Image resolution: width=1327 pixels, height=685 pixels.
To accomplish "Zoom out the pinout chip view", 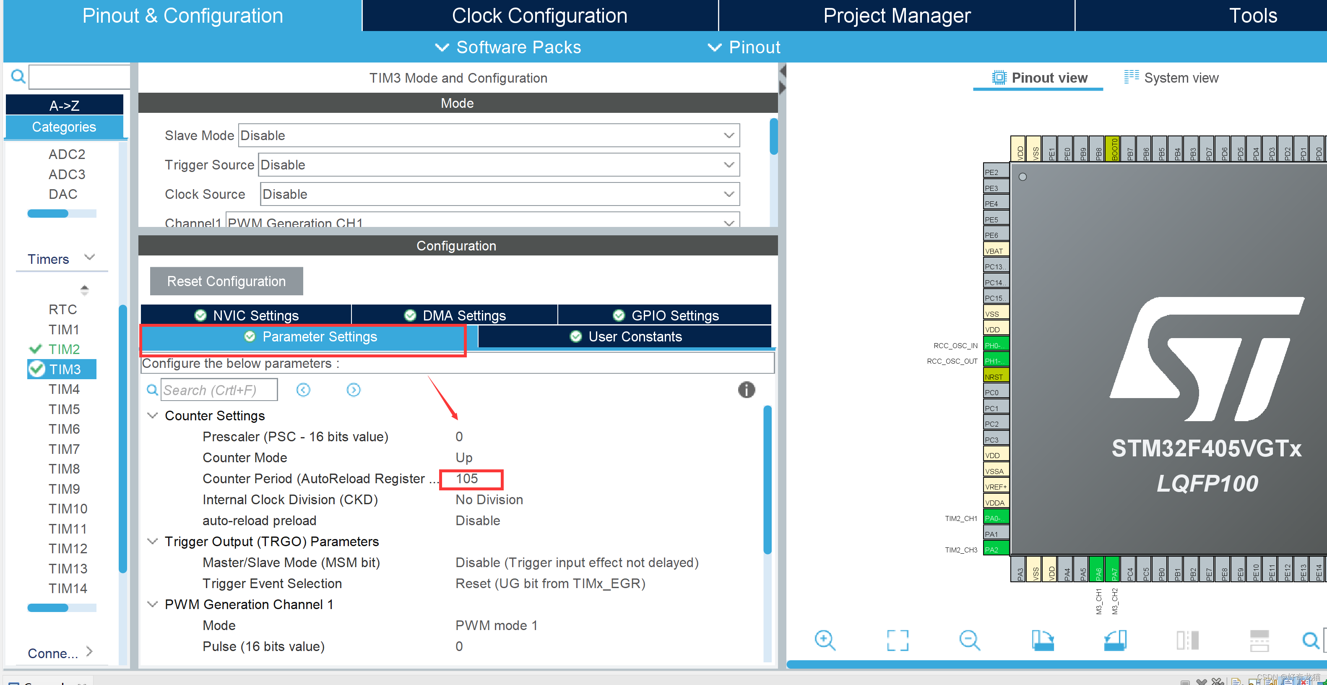I will (x=970, y=640).
